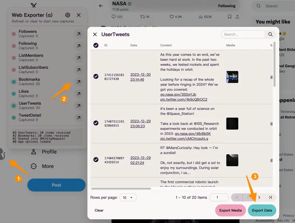Click the Export Media button
Image resolution: width=295 pixels, height=223 pixels.
[230, 210]
